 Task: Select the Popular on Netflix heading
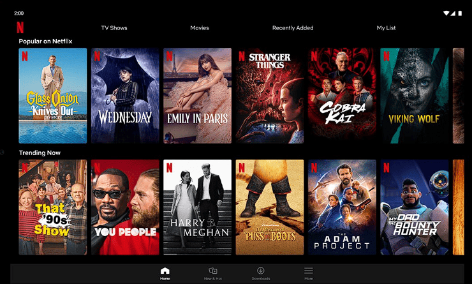pos(45,41)
